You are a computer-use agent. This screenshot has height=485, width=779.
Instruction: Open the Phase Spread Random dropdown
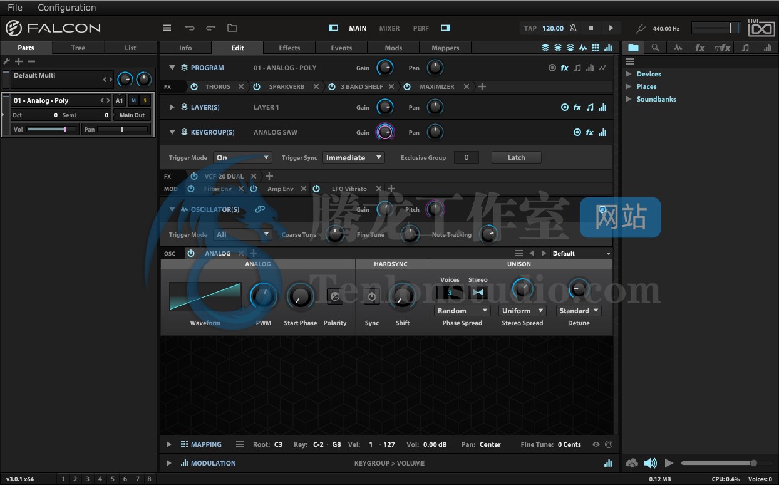(462, 311)
